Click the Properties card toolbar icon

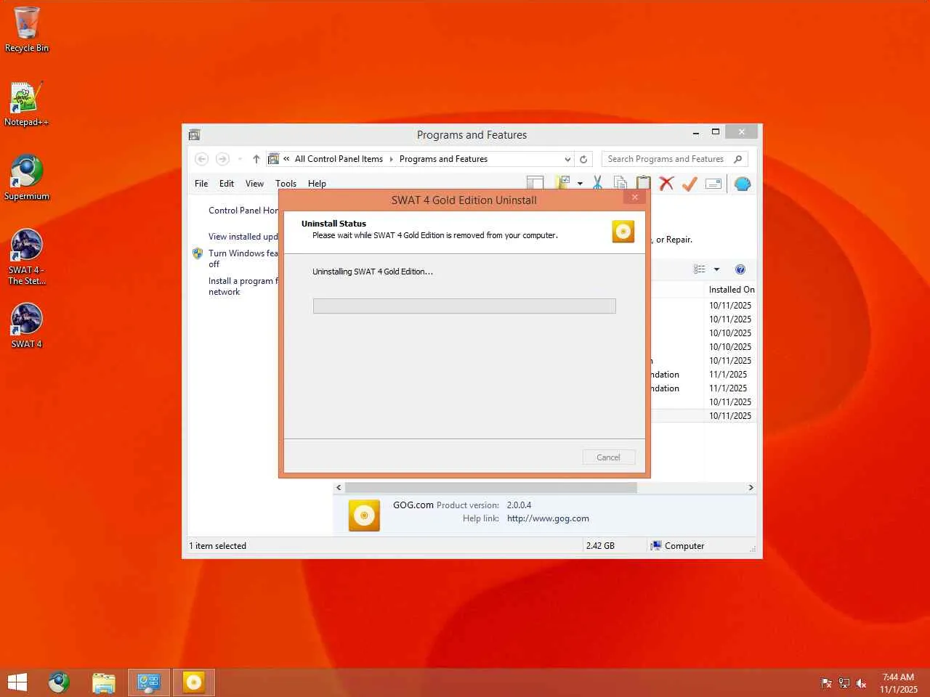tap(713, 184)
